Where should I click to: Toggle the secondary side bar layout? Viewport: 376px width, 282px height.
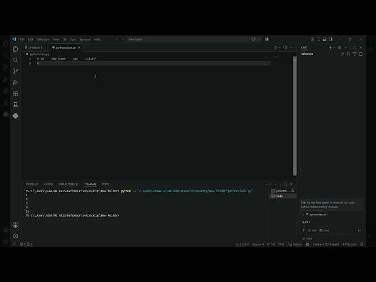331,39
